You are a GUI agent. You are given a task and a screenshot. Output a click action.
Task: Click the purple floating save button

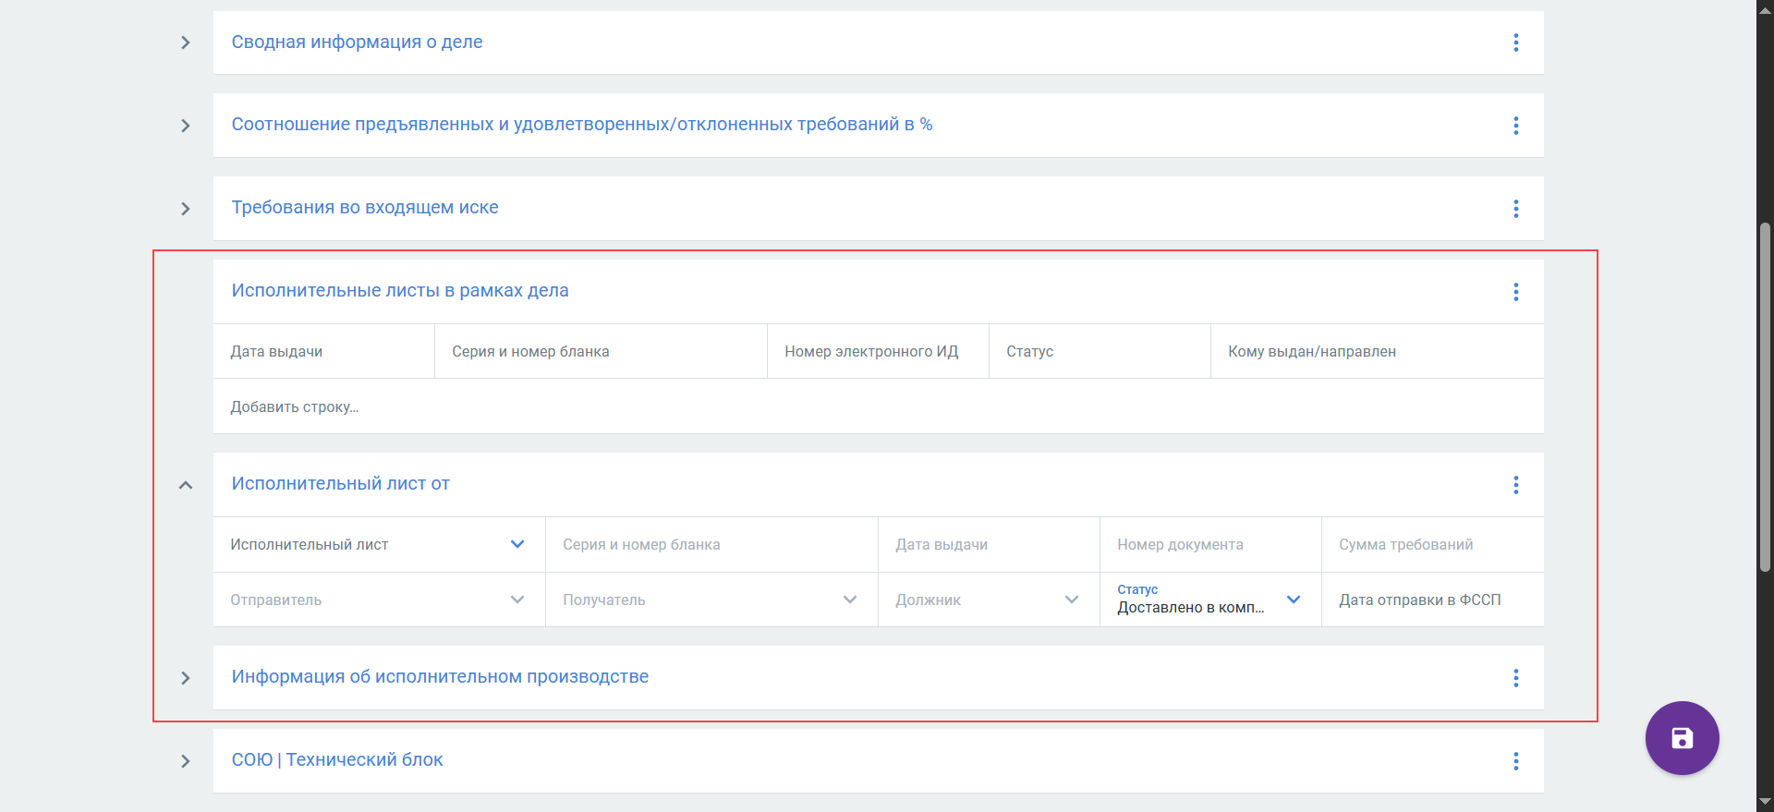pos(1682,738)
